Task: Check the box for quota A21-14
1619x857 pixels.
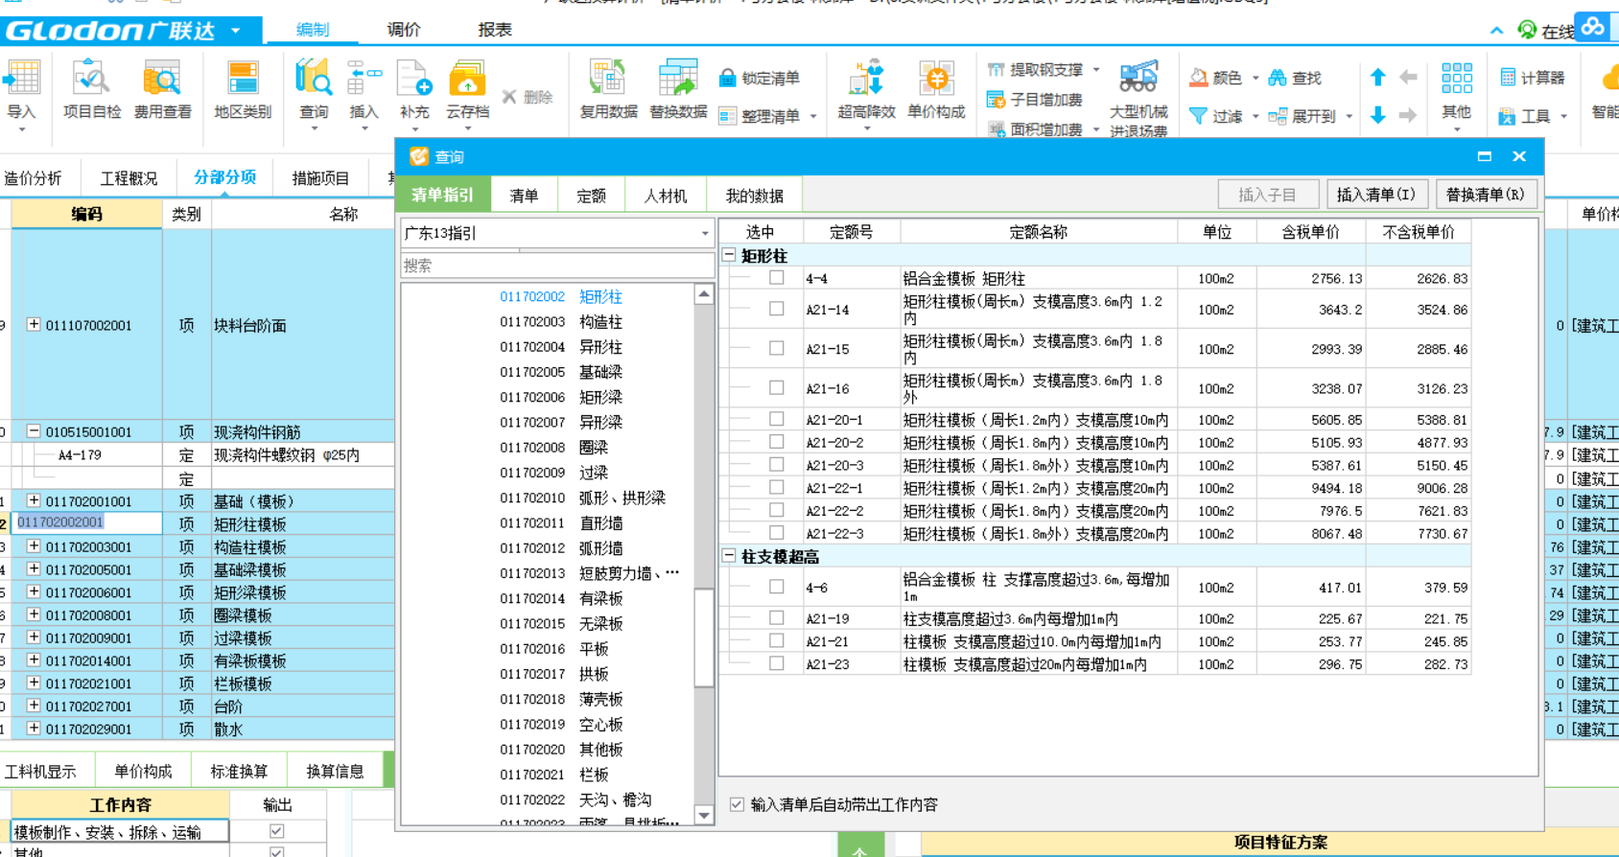Action: click(x=777, y=309)
